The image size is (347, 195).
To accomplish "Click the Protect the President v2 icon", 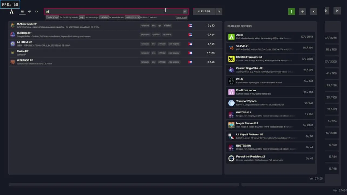I will (x=231, y=158).
